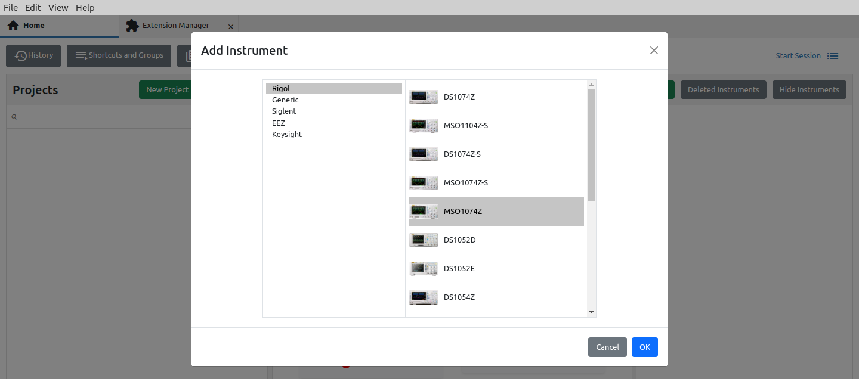Create a New Project

click(167, 90)
